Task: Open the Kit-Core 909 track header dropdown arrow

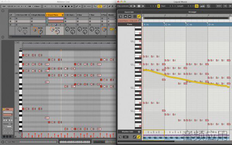Action: pyautogui.click(x=29, y=15)
